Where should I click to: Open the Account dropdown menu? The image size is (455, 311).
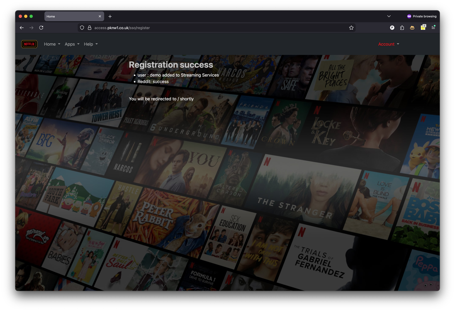[388, 44]
